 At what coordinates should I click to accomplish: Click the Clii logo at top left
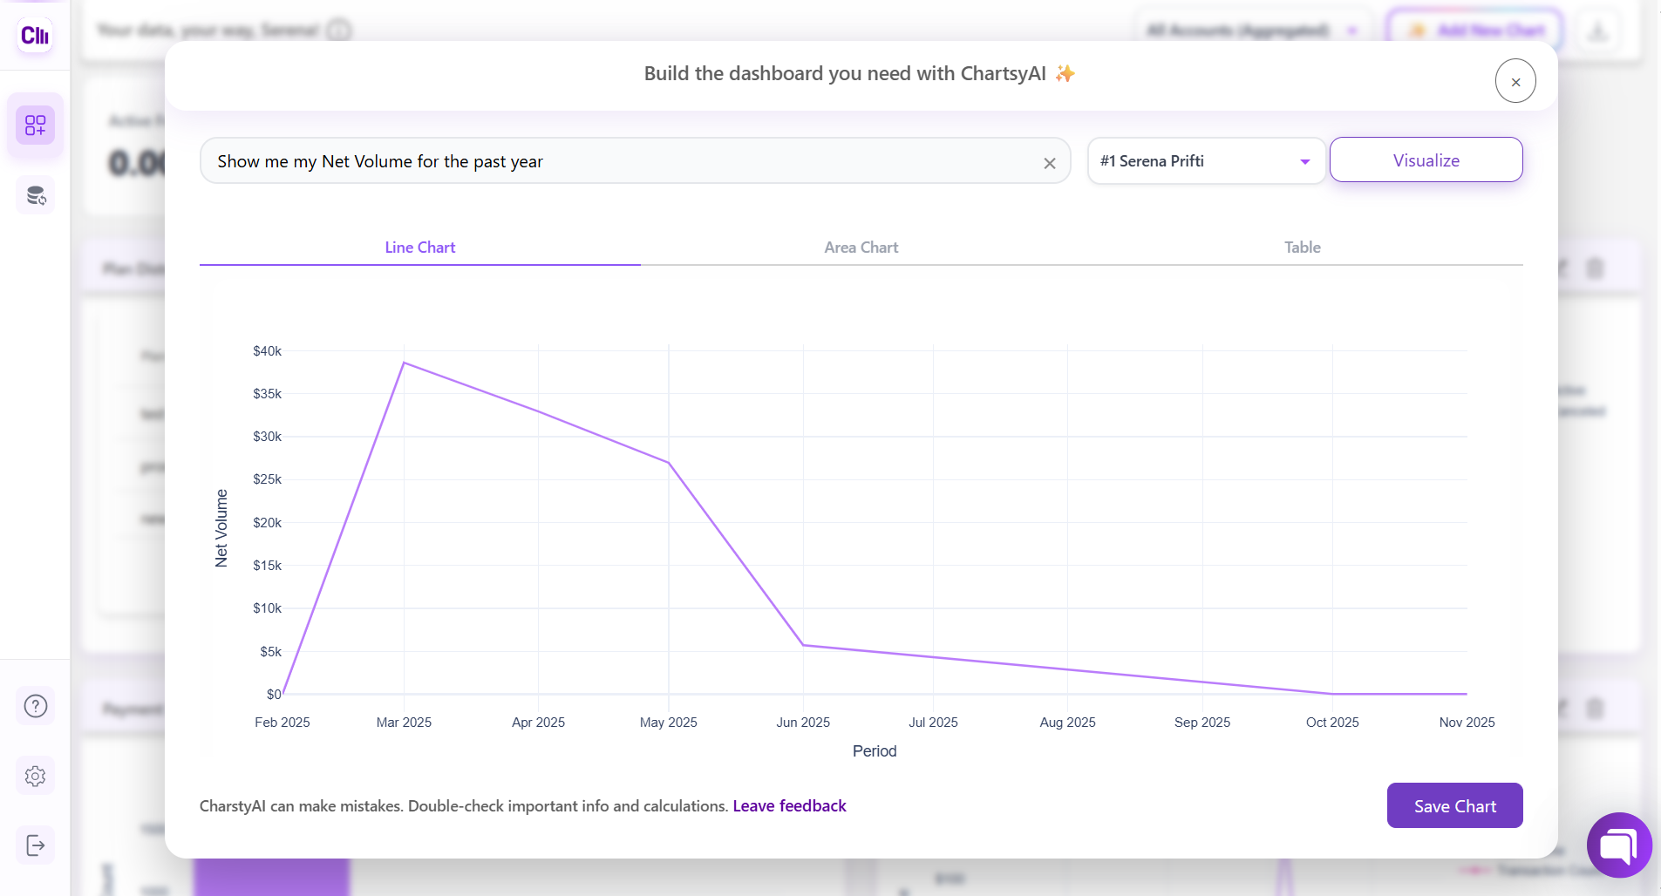click(x=35, y=35)
